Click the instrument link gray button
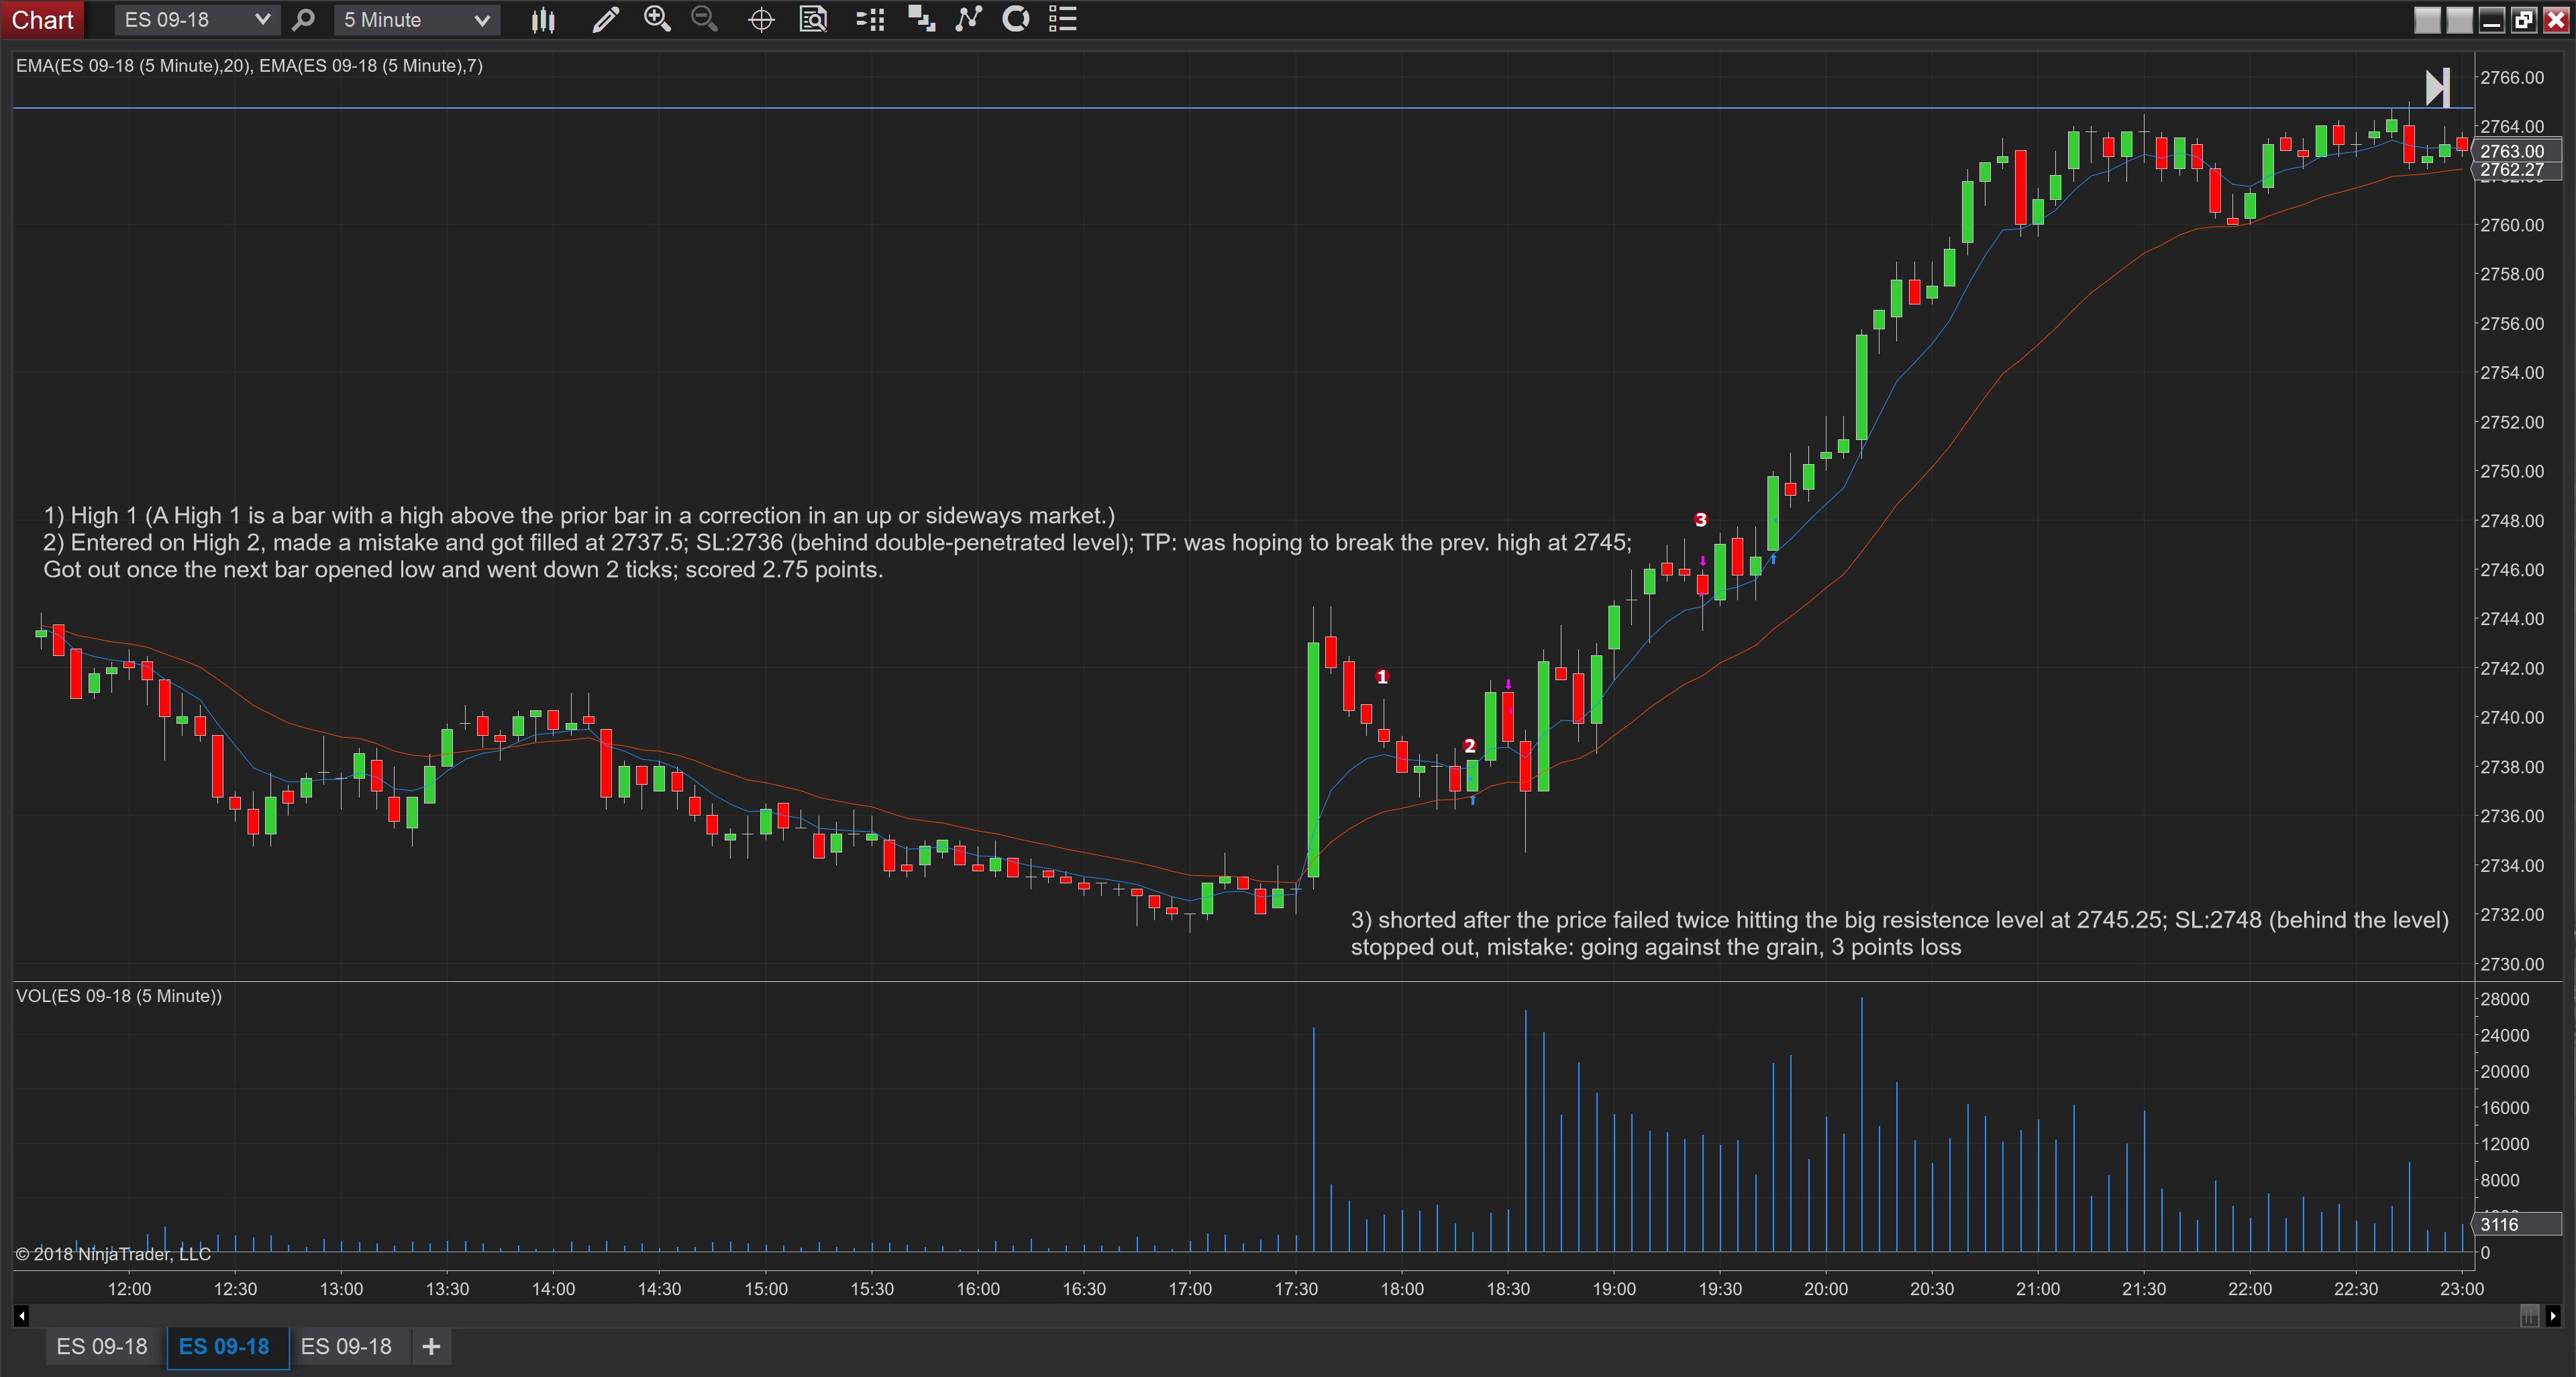 [x=2427, y=20]
